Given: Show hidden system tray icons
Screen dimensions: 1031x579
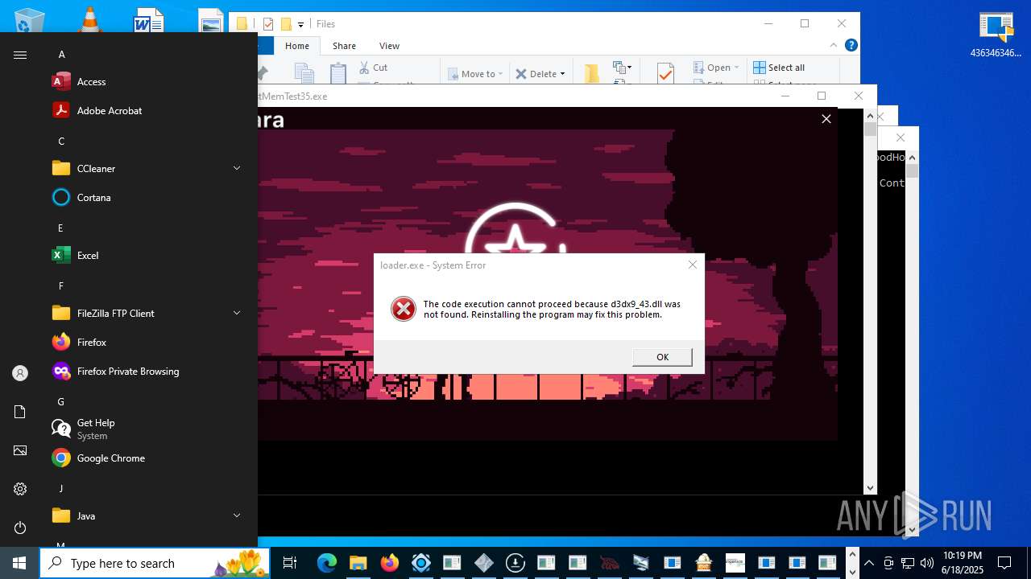Looking at the screenshot, I should 868,563.
